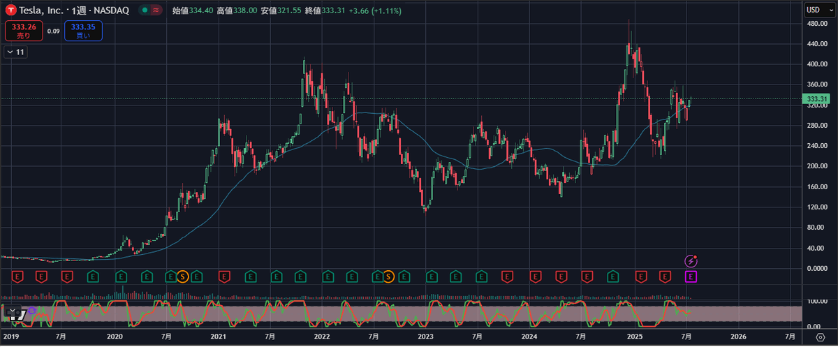Click the 333.26 sell button
The height and width of the screenshot is (347, 838).
[23, 31]
